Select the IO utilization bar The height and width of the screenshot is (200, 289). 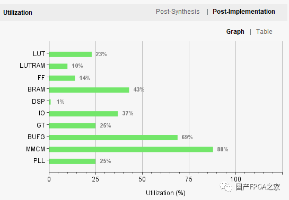click(83, 114)
